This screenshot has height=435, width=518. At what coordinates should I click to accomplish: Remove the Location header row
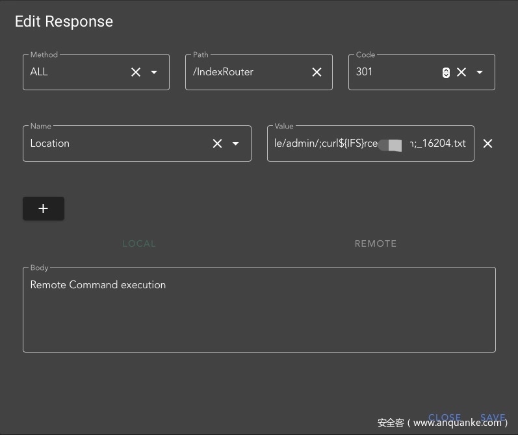pyautogui.click(x=487, y=143)
